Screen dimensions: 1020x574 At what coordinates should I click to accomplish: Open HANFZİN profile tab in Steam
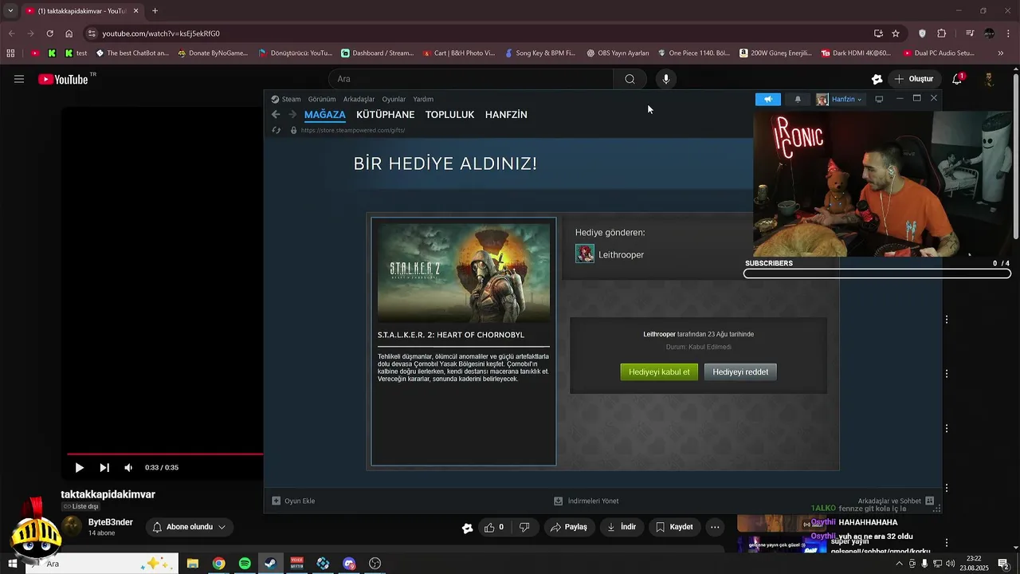coord(506,115)
